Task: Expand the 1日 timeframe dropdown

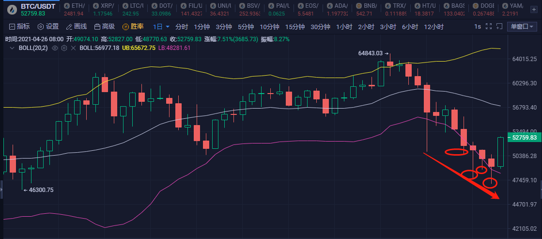Action: [161, 27]
